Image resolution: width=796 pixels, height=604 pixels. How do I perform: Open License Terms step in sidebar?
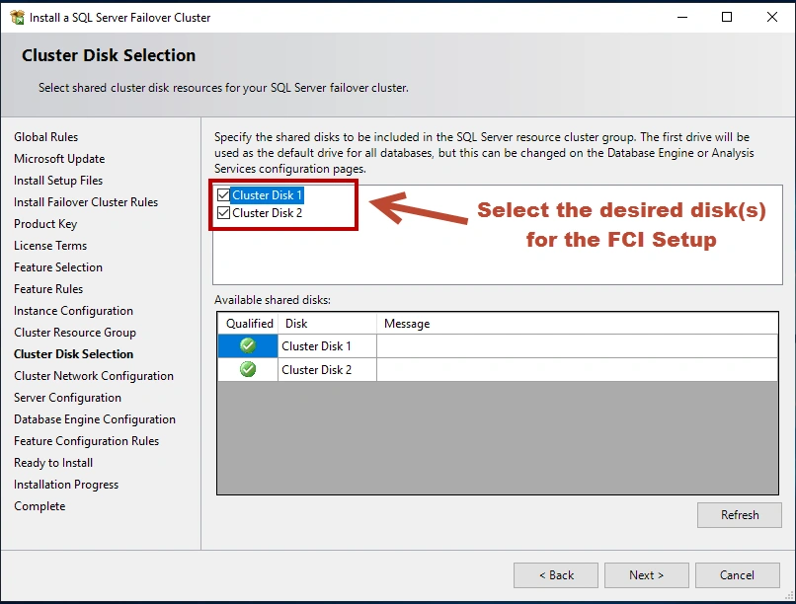[50, 246]
